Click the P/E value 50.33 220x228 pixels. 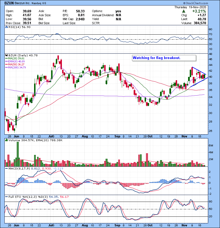coord(80,11)
